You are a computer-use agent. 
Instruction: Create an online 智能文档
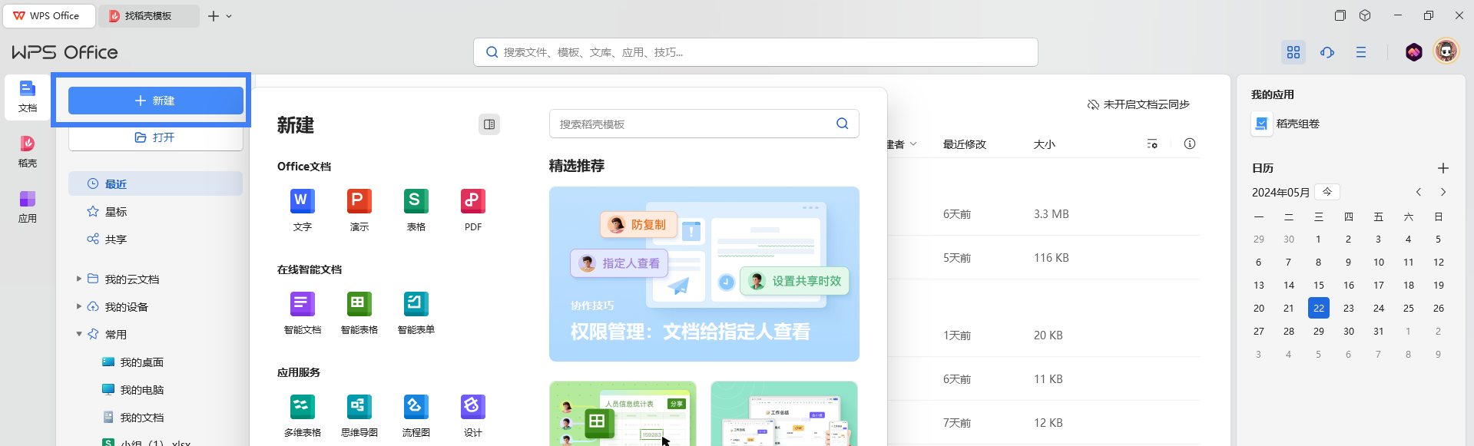point(303,312)
